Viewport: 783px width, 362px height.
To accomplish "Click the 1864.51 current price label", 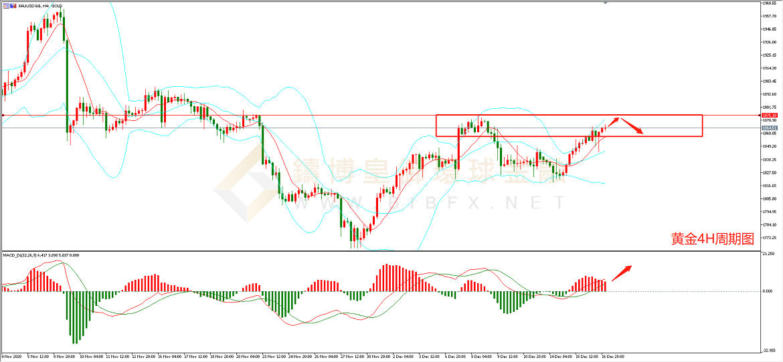I will coord(769,128).
